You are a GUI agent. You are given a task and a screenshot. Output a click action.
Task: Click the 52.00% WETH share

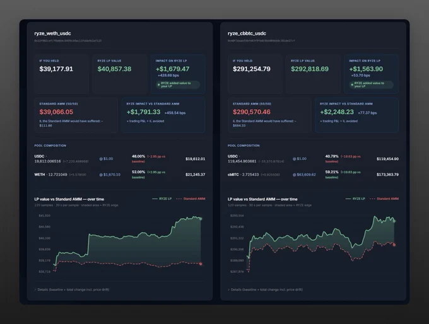(x=138, y=172)
